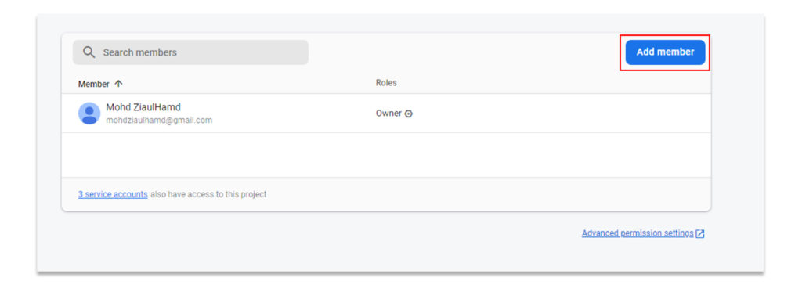Click the header area between the search box and Add member

(465, 52)
